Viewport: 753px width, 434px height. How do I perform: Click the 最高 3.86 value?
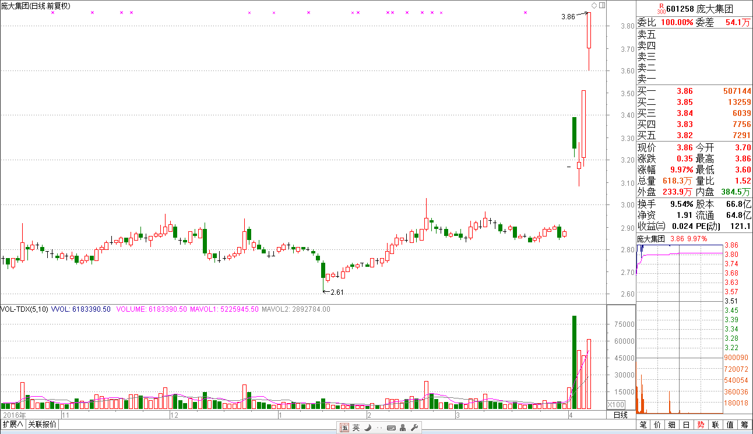[x=743, y=158]
